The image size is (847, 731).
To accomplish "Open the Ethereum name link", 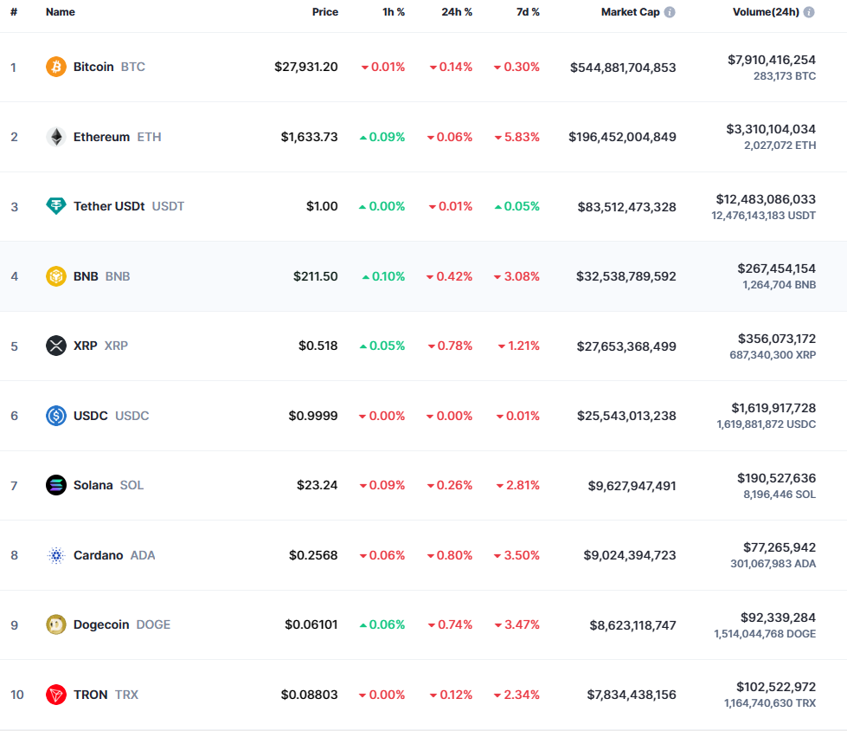I will pyautogui.click(x=101, y=137).
